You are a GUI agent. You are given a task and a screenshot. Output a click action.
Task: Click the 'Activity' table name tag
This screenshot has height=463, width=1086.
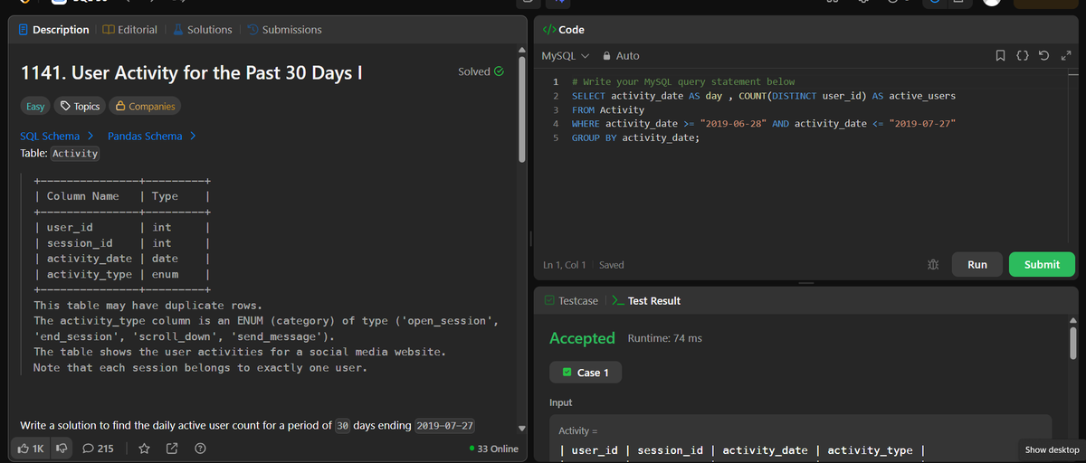pos(75,154)
